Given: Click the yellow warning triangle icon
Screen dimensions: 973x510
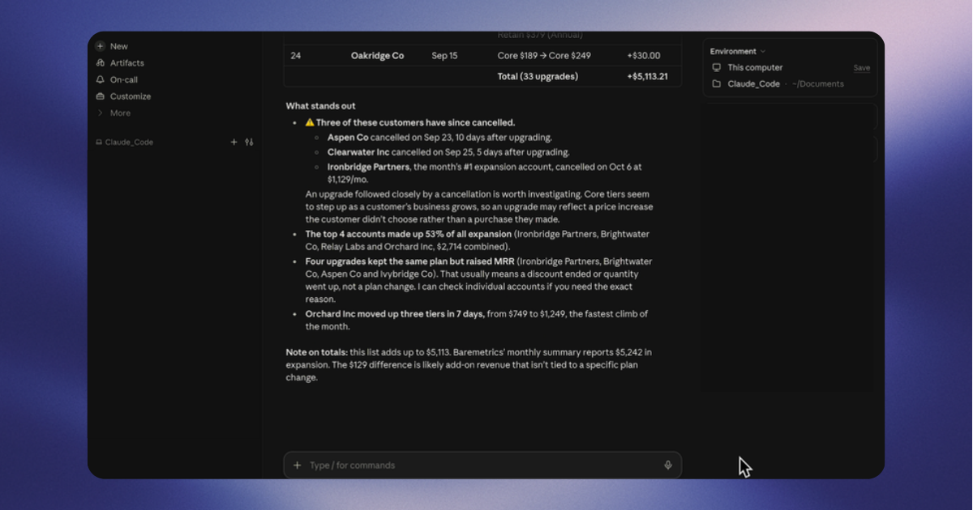Looking at the screenshot, I should pos(310,123).
